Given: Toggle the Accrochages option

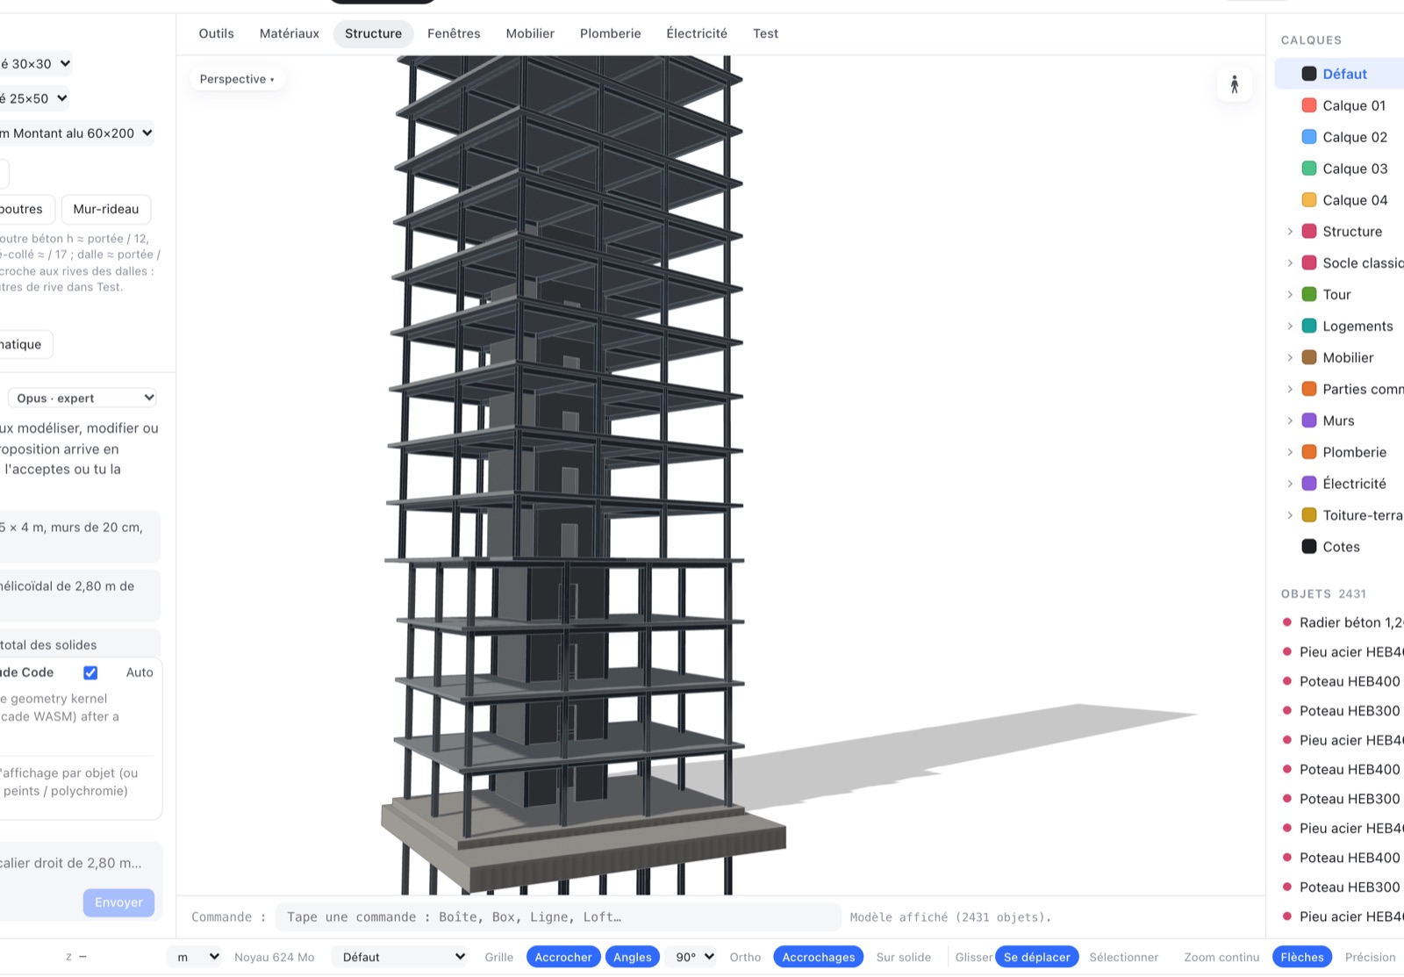Looking at the screenshot, I should pos(818,957).
